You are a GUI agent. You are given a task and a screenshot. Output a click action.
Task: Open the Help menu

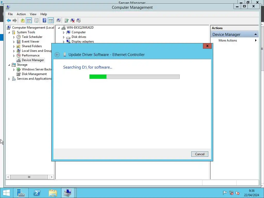(44, 14)
